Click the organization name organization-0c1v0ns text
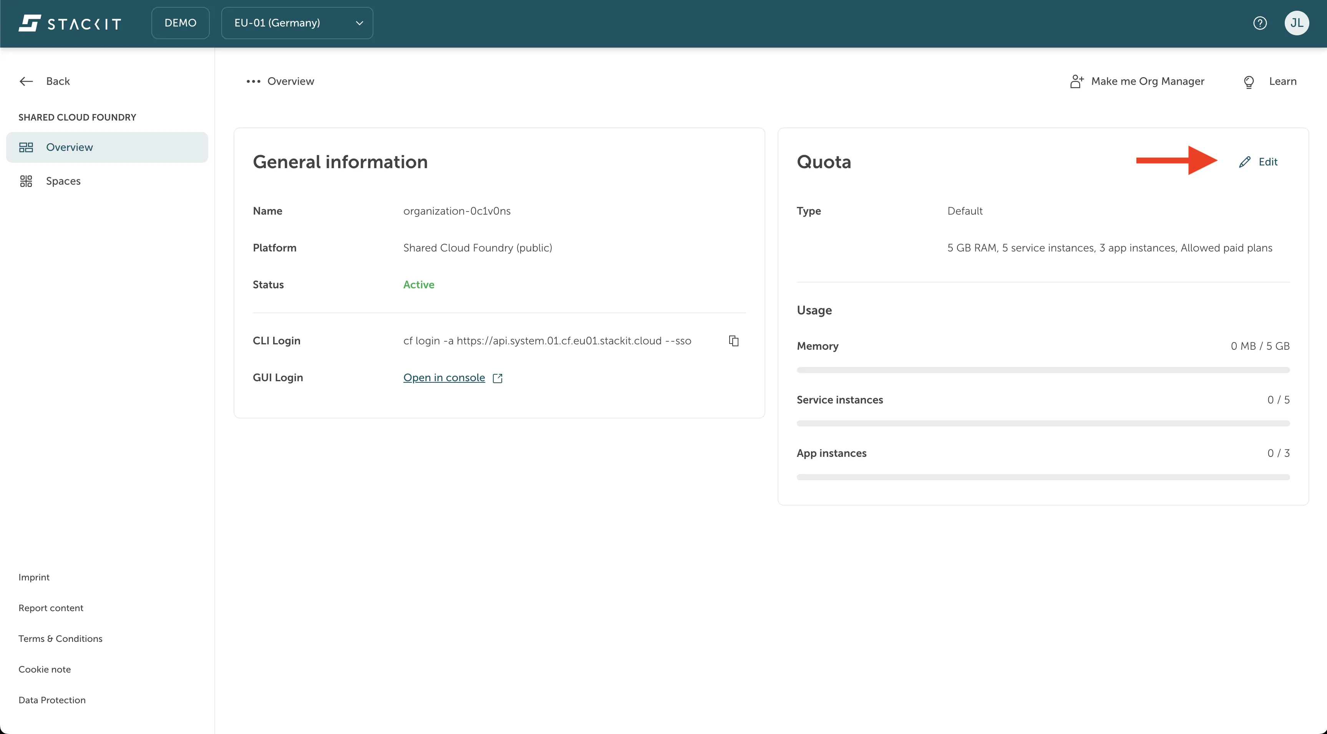This screenshot has width=1327, height=734. click(x=456, y=211)
